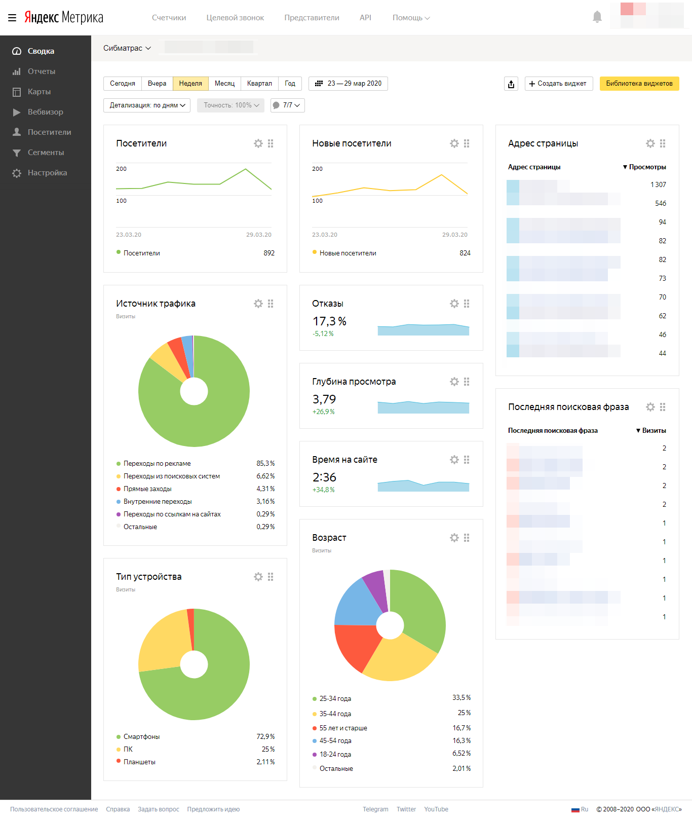
Task: Open settings gear of Адрес страницы widget
Action: pos(650,143)
